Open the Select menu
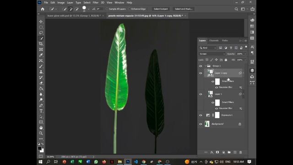Viewport: 293px width, 165px height. [87, 3]
